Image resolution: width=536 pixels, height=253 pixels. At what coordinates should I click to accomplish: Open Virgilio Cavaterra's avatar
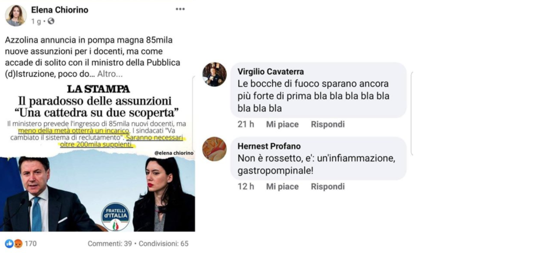(214, 74)
